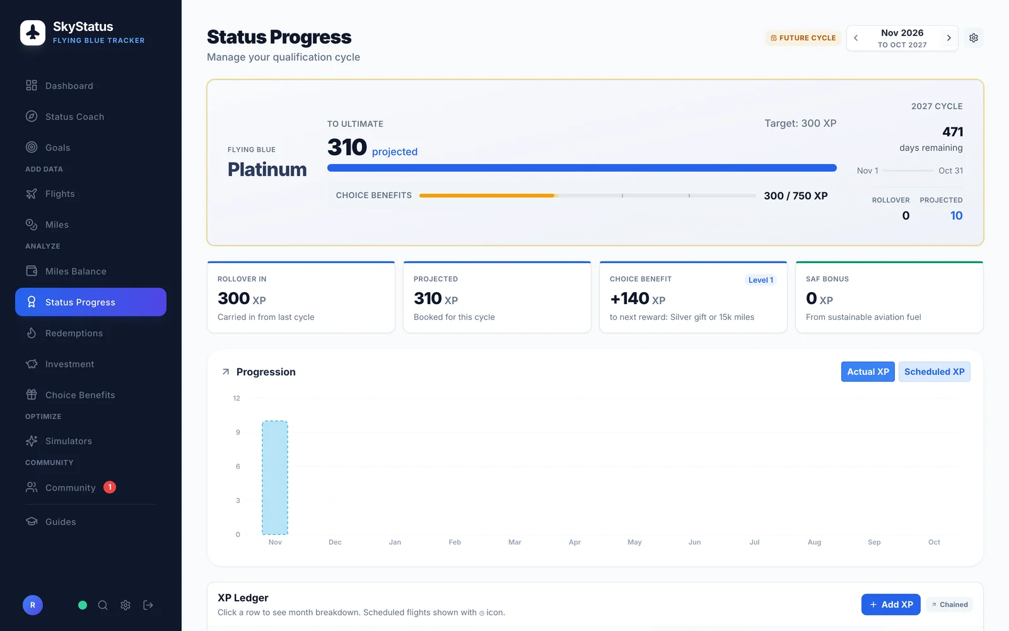Log out using the exit icon

point(148,605)
